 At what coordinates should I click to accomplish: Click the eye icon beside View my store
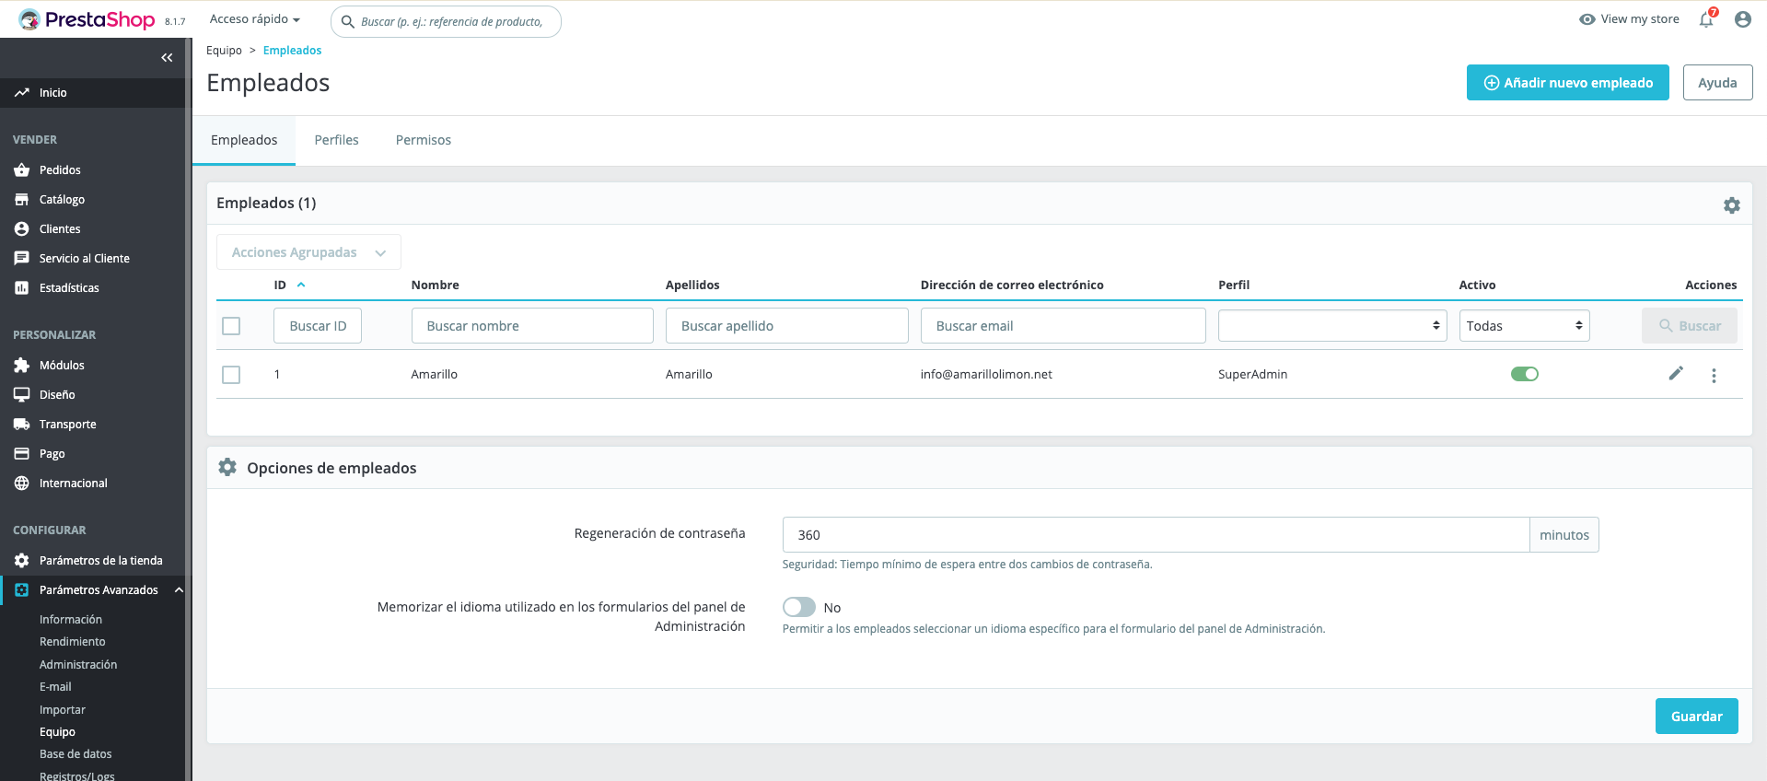tap(1587, 19)
